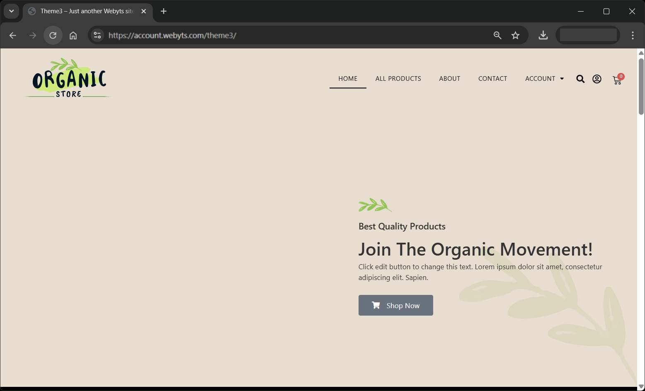645x391 pixels.
Task: Click the page vertical scrollbar thumb
Action: [x=641, y=87]
